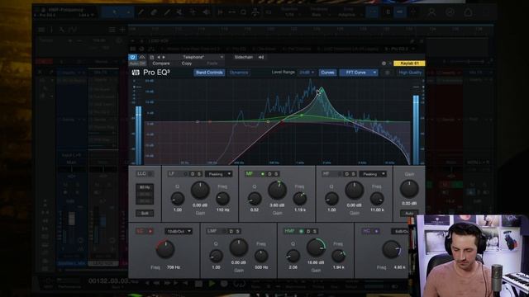This screenshot has height=297, width=529.
Task: Open the Level Range dropdown
Action: point(307,73)
